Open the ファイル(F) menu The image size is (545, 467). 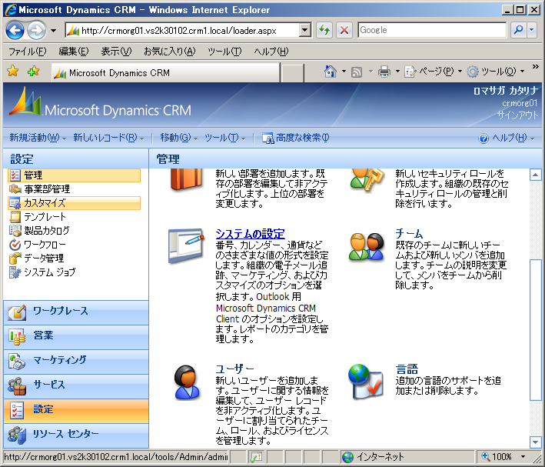click(27, 52)
